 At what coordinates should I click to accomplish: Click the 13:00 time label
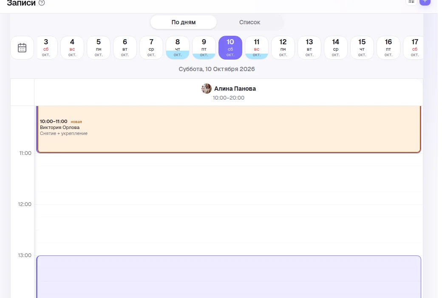click(x=25, y=255)
